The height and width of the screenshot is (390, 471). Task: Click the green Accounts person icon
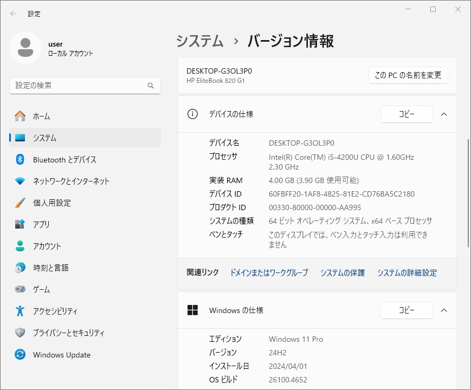pyautogui.click(x=20, y=246)
